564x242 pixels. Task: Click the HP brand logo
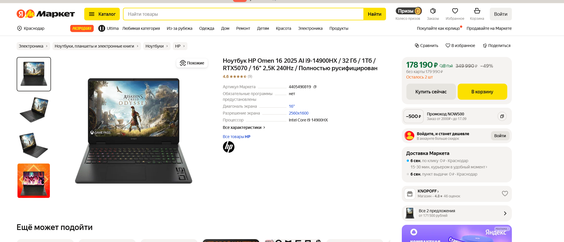coord(229,147)
